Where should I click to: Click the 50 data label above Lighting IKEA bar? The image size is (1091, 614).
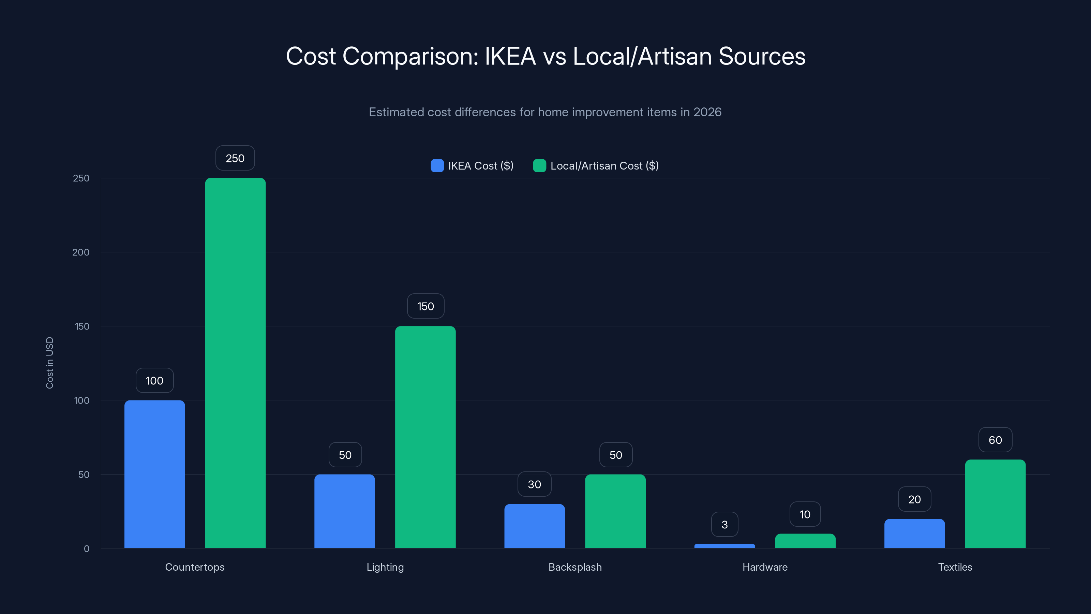(x=345, y=455)
